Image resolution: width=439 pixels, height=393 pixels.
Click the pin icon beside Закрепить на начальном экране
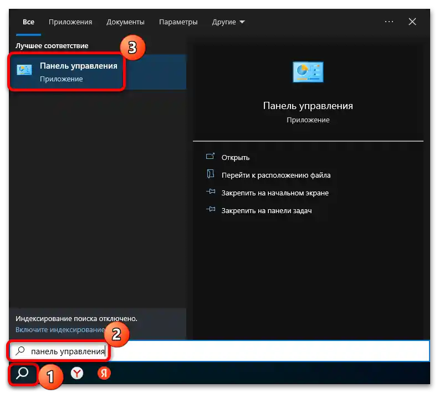click(x=210, y=193)
